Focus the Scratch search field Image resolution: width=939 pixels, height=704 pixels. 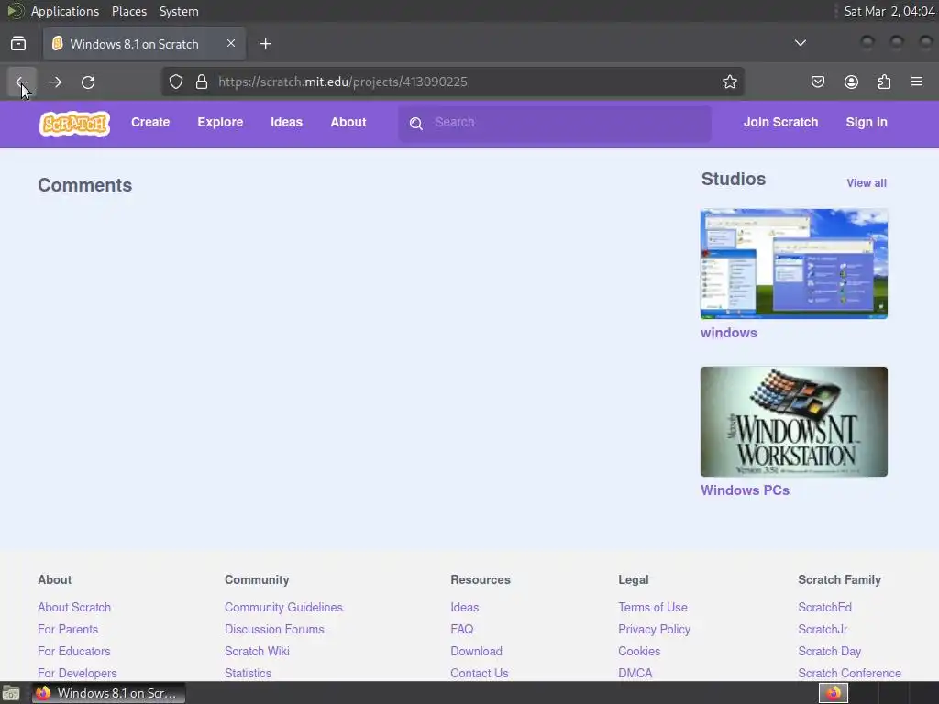[555, 123]
